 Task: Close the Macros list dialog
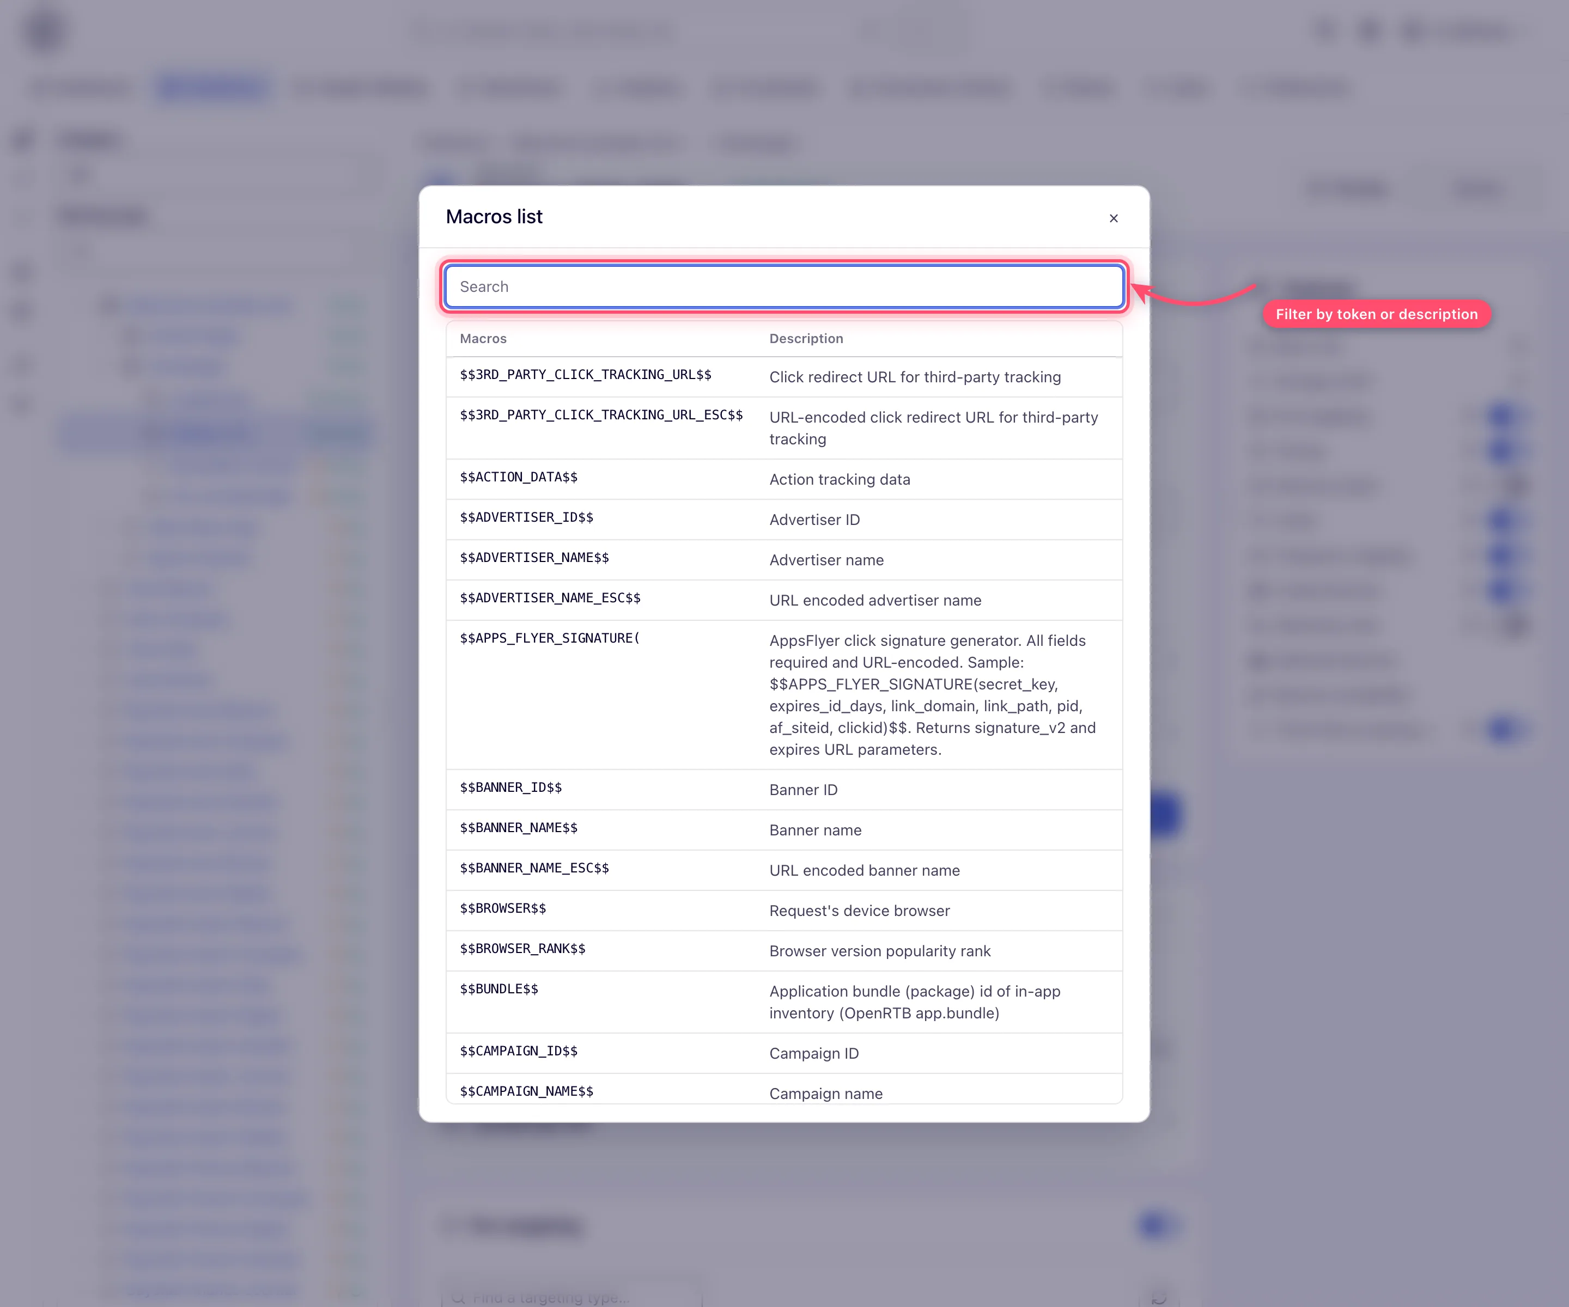click(x=1113, y=218)
